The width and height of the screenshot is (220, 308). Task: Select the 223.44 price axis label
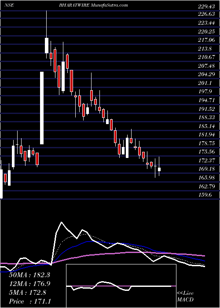206,23
